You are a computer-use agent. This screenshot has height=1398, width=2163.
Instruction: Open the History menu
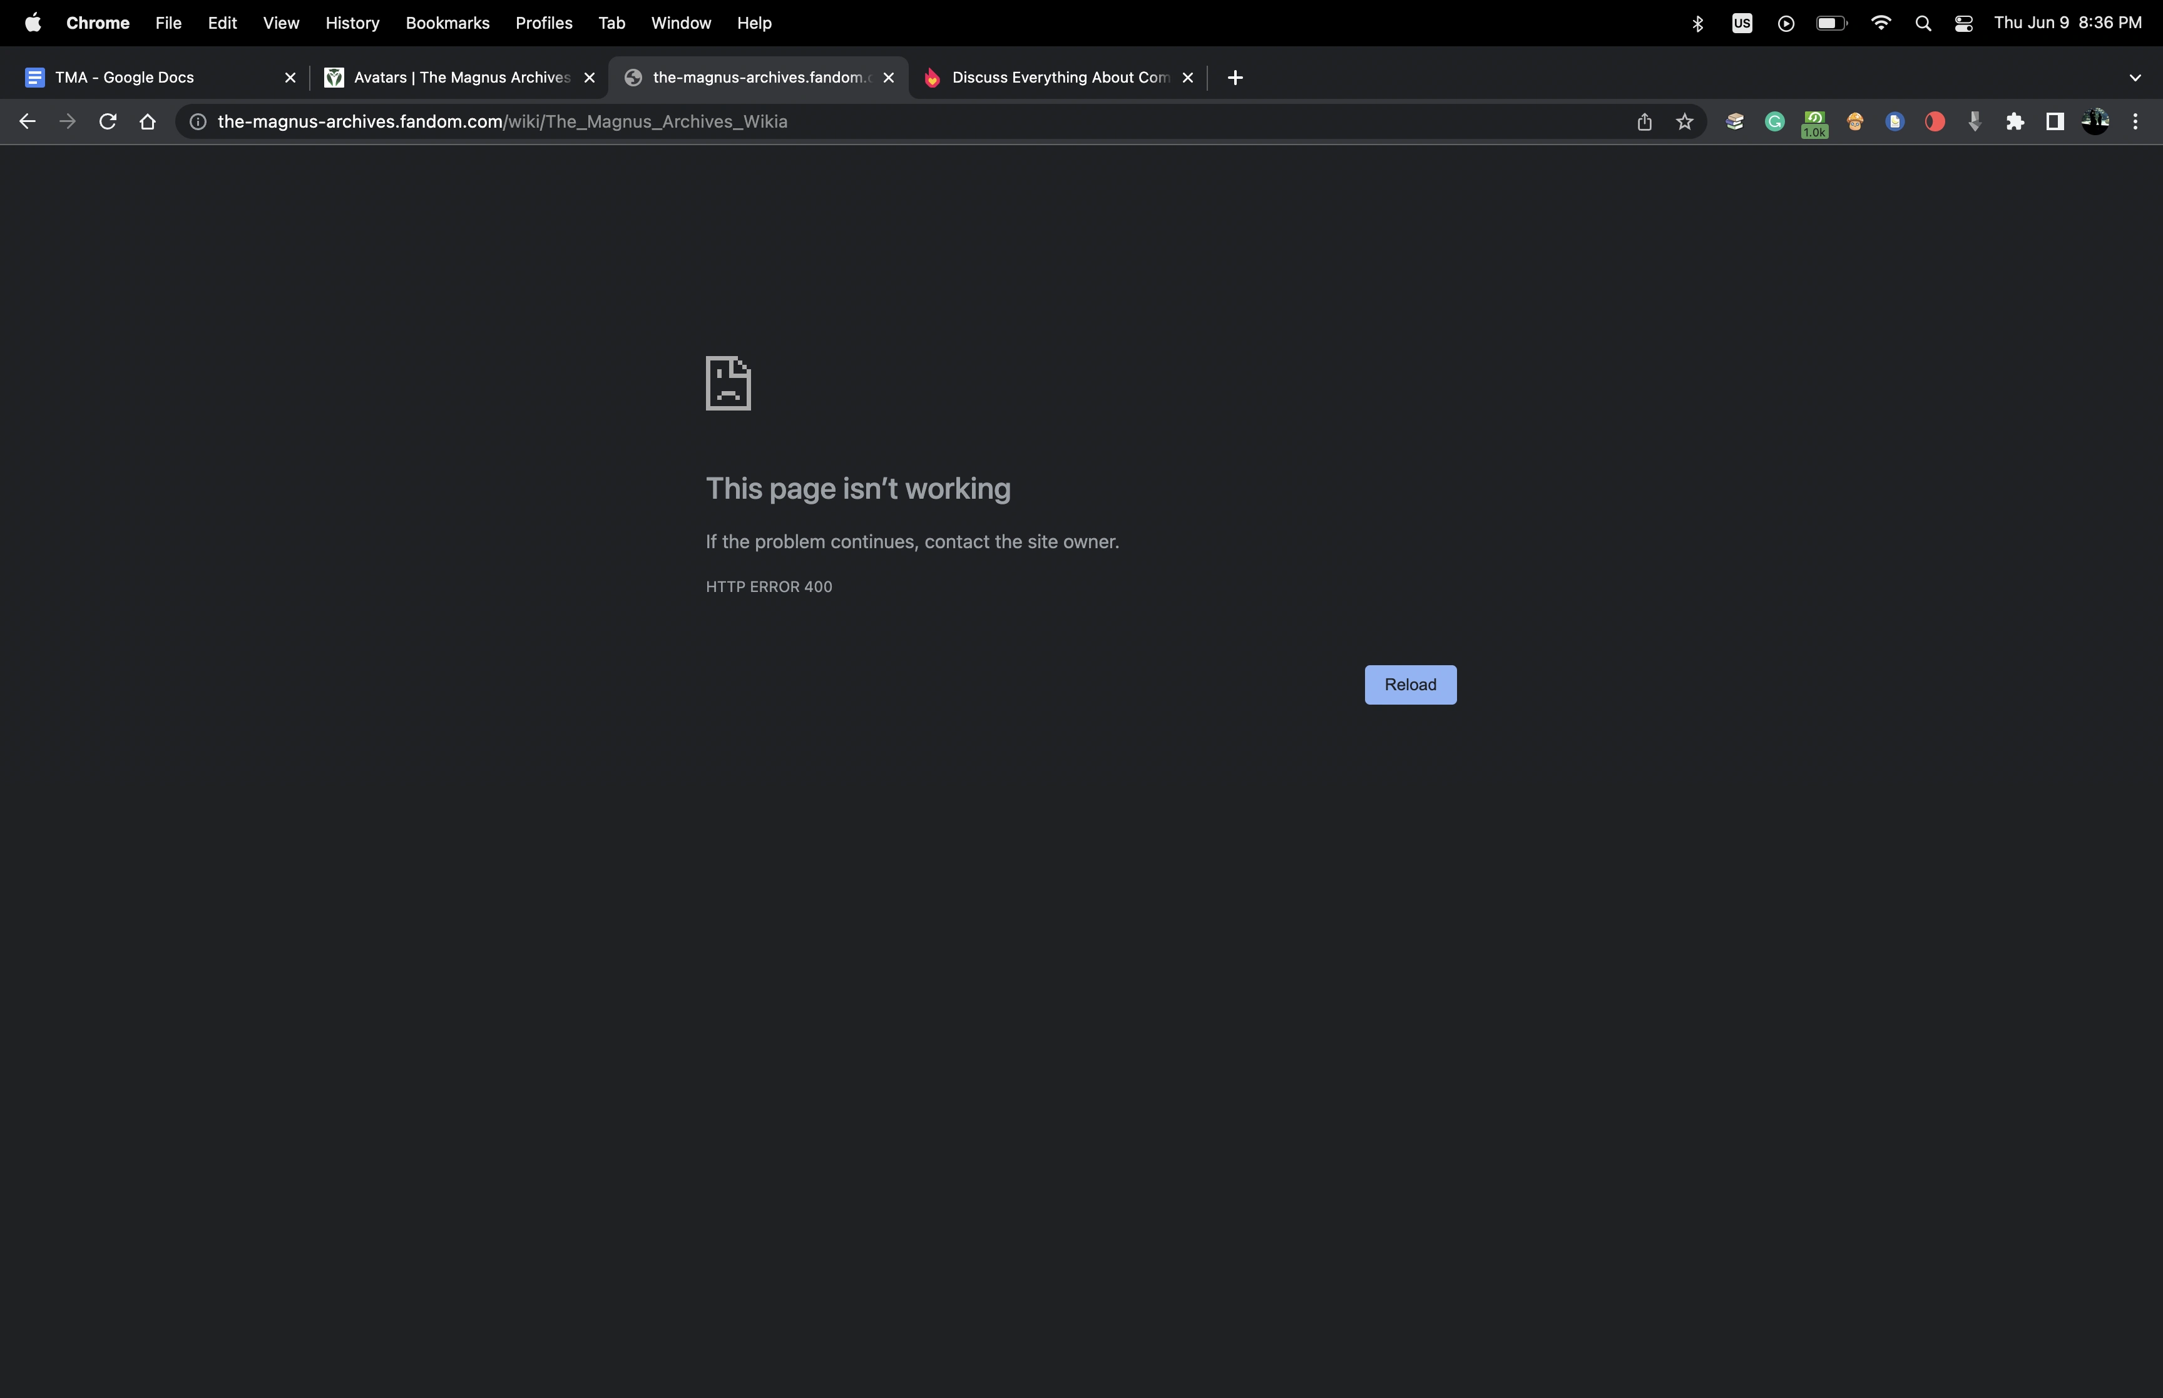click(x=352, y=23)
